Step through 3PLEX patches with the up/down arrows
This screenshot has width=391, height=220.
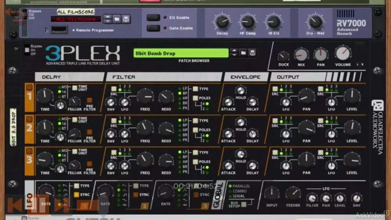(x=234, y=53)
